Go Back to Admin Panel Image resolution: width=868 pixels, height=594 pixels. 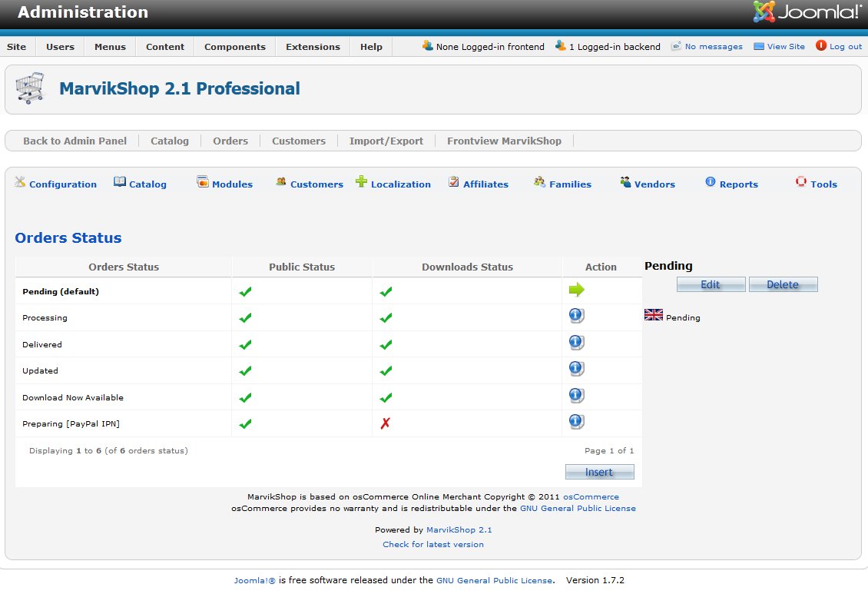[75, 141]
